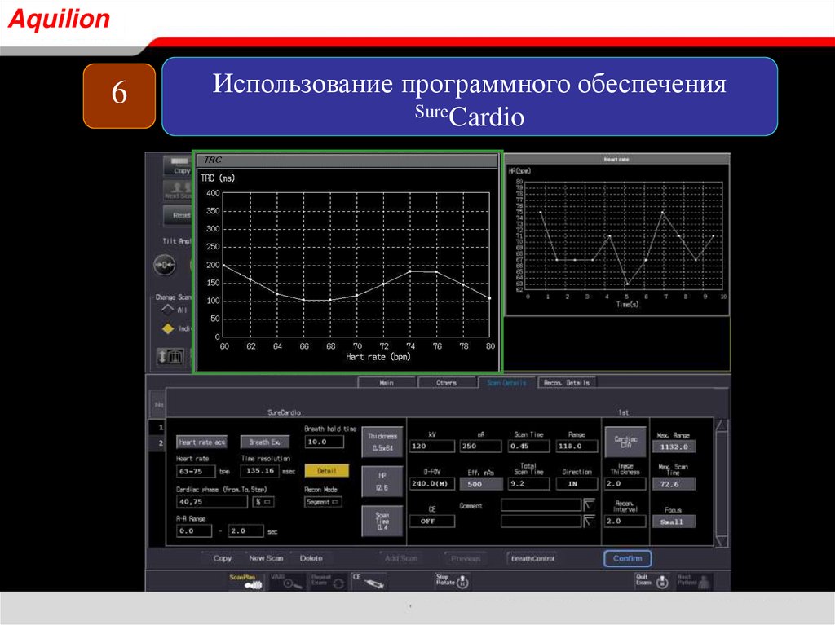Click the Reset button at left
The height and width of the screenshot is (625, 835).
tap(177, 215)
